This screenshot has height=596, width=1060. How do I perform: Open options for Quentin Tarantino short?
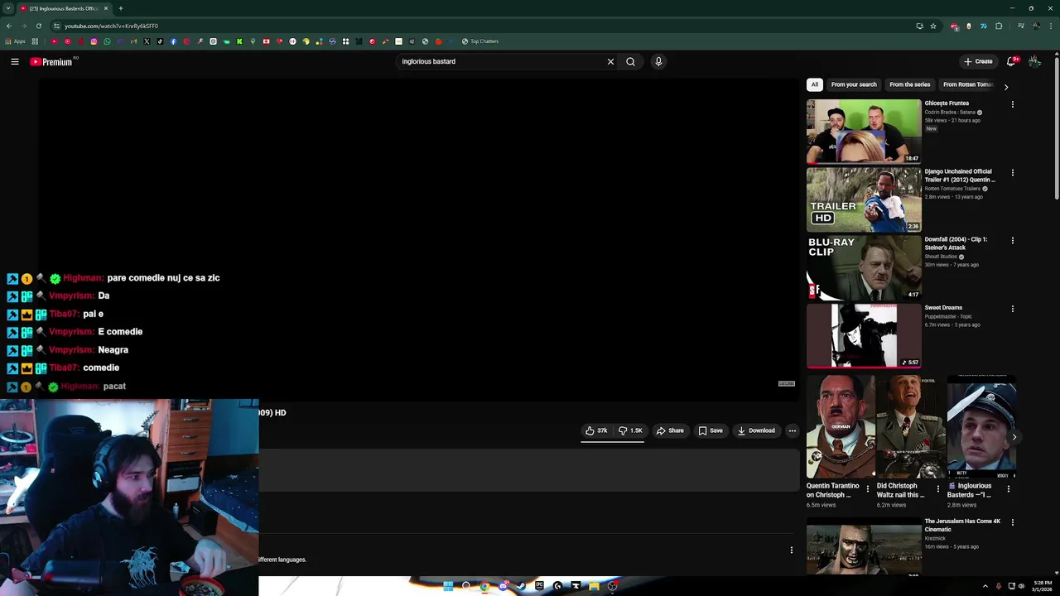pyautogui.click(x=868, y=489)
